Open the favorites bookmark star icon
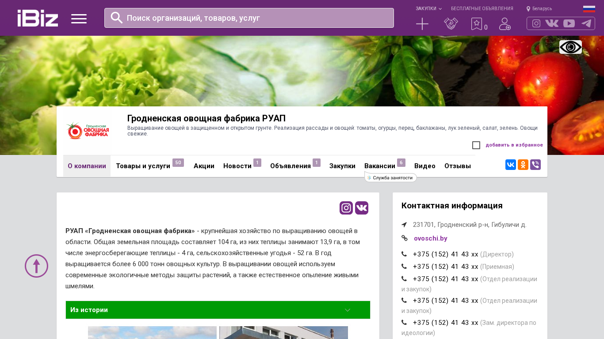The image size is (604, 339). [x=477, y=24]
